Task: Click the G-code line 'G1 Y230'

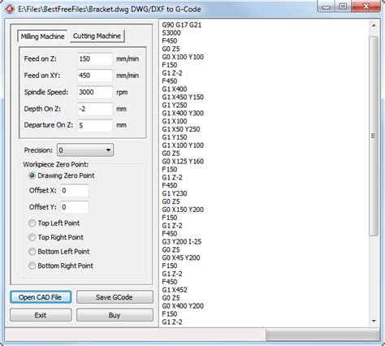Action: pyautogui.click(x=175, y=193)
